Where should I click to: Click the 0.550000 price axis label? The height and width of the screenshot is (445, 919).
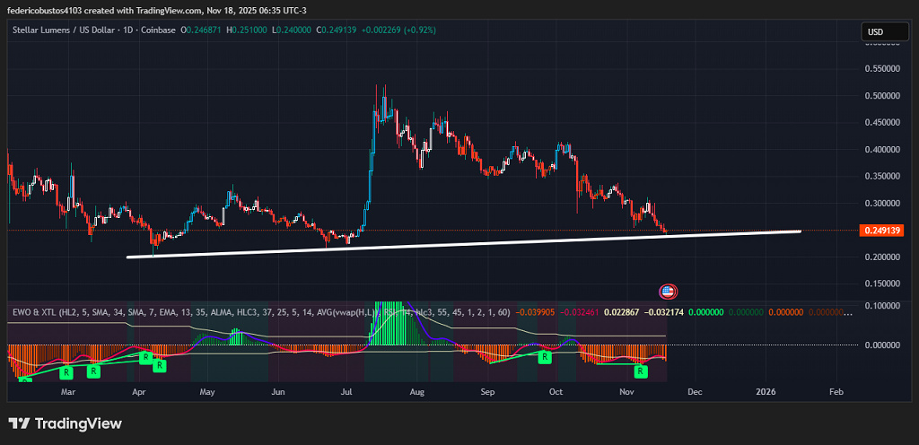884,68
